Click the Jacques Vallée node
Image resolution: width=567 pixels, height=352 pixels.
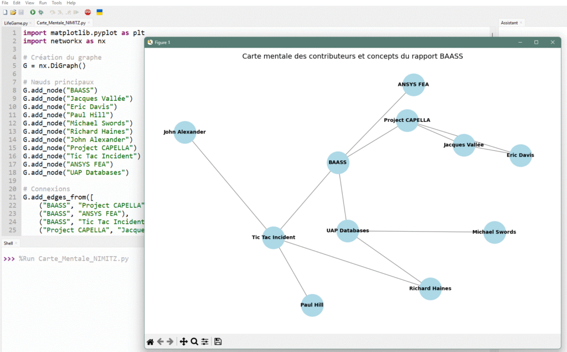463,145
